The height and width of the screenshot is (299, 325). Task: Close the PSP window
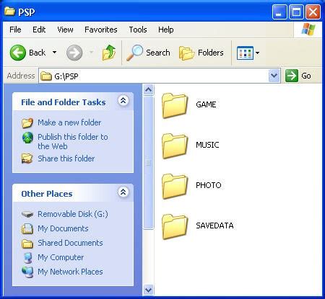pos(313,12)
